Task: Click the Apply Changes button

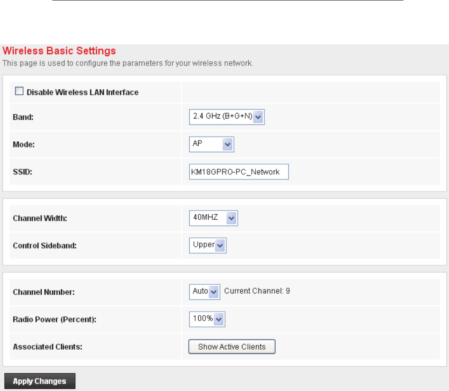Action: pos(40,381)
